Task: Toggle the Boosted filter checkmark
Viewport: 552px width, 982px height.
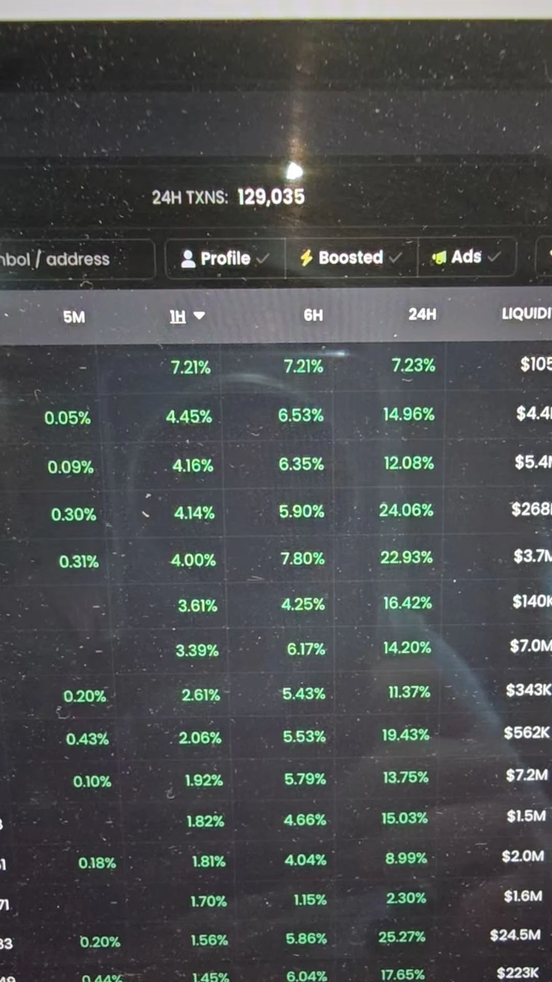Action: click(395, 257)
